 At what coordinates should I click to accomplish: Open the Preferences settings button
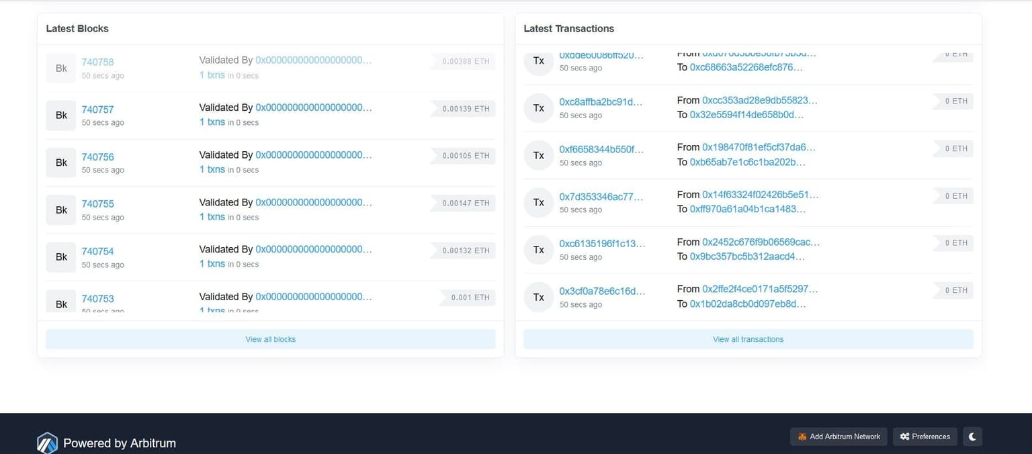[924, 437]
